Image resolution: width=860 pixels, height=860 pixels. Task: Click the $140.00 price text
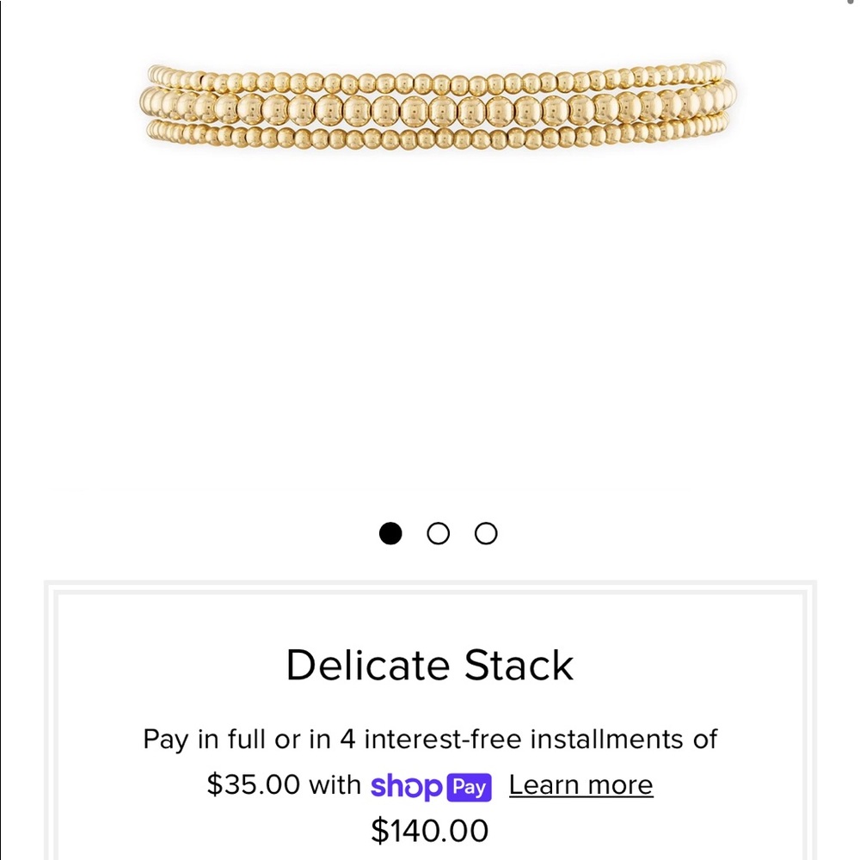430,831
